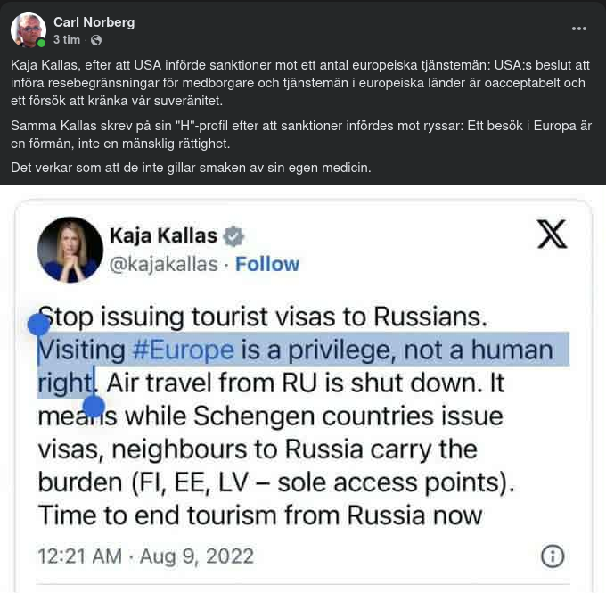606x593 pixels.
Task: Click the lower blue text selection handle
Action: [94, 408]
